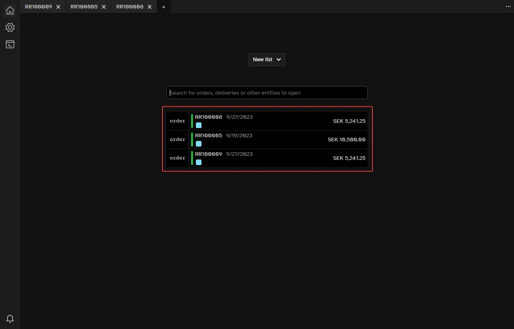Click the blue status icon on RR100008
The image size is (514, 329).
199,125
